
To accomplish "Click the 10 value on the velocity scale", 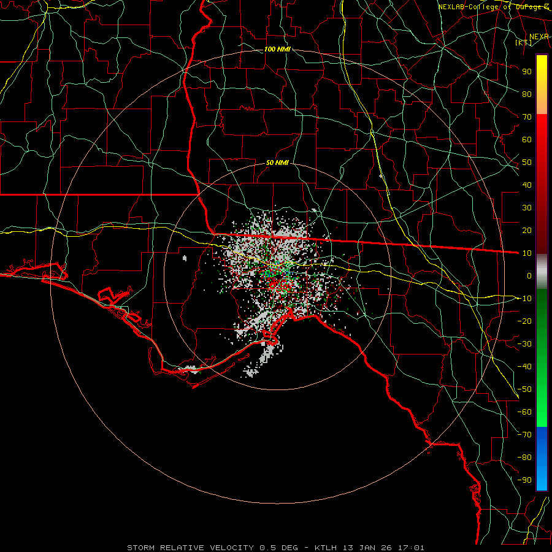I will [527, 253].
